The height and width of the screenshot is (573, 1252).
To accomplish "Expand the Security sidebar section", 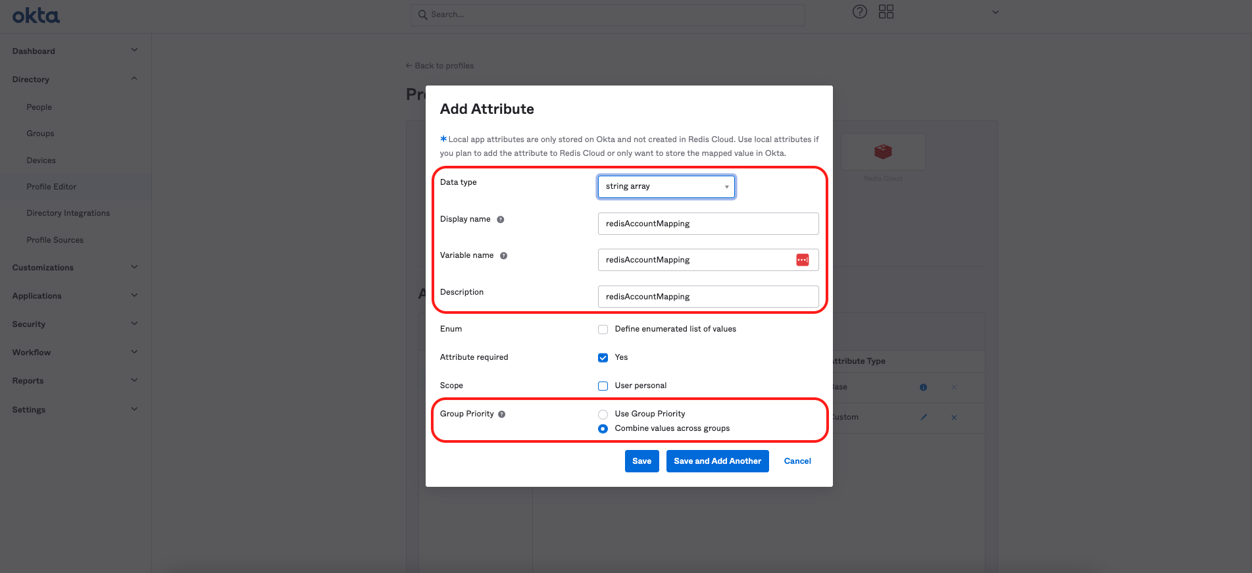I will [75, 324].
